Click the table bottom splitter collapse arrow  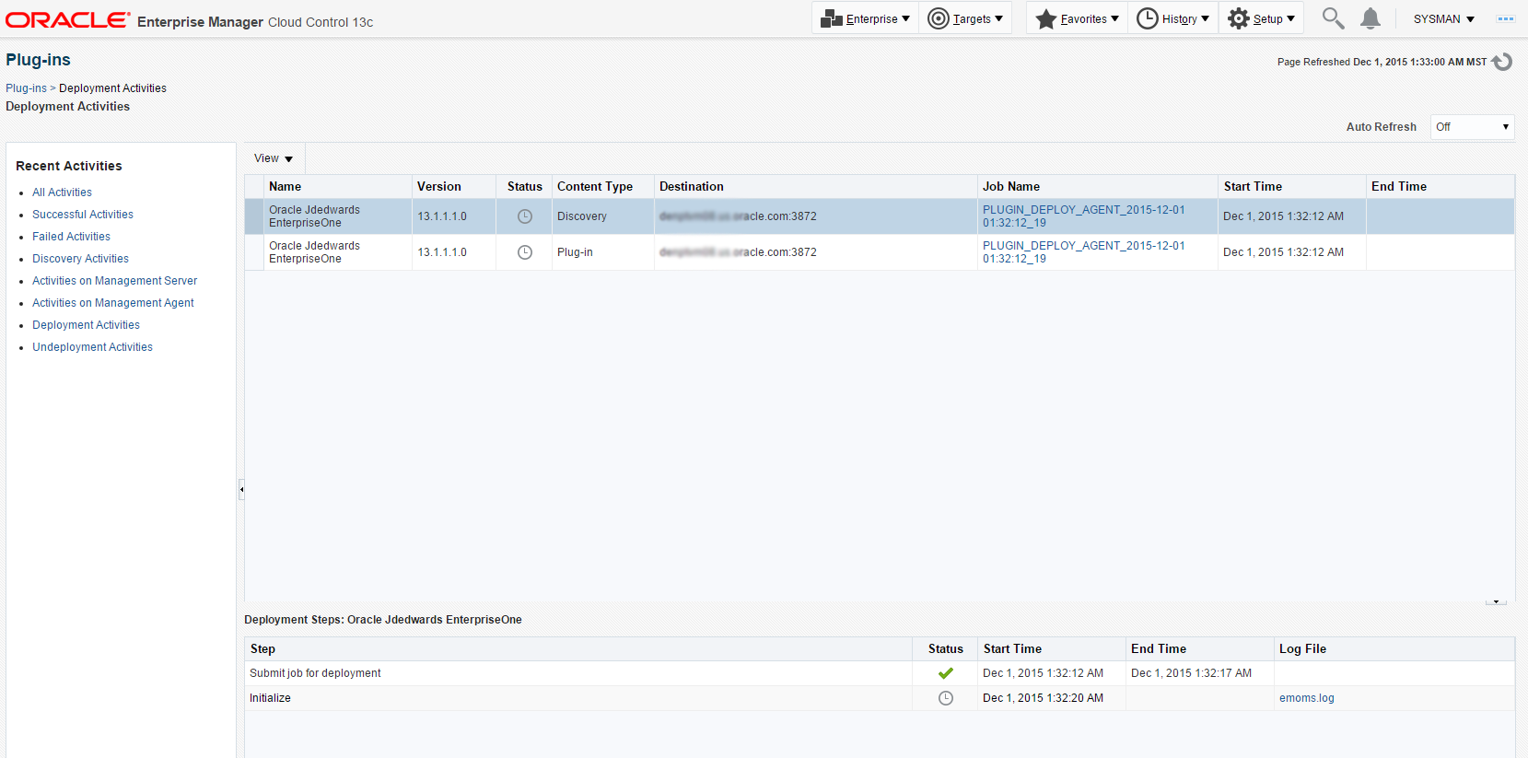click(1496, 601)
